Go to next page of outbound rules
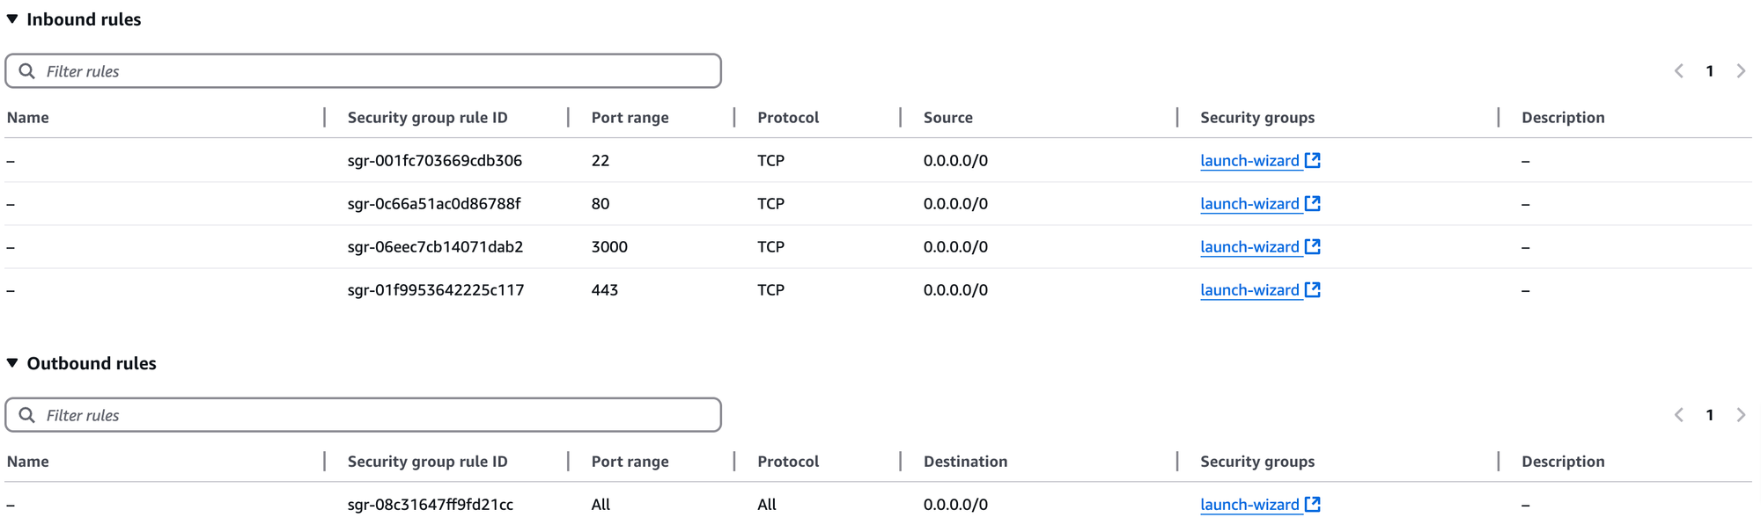The image size is (1761, 532). (x=1741, y=415)
